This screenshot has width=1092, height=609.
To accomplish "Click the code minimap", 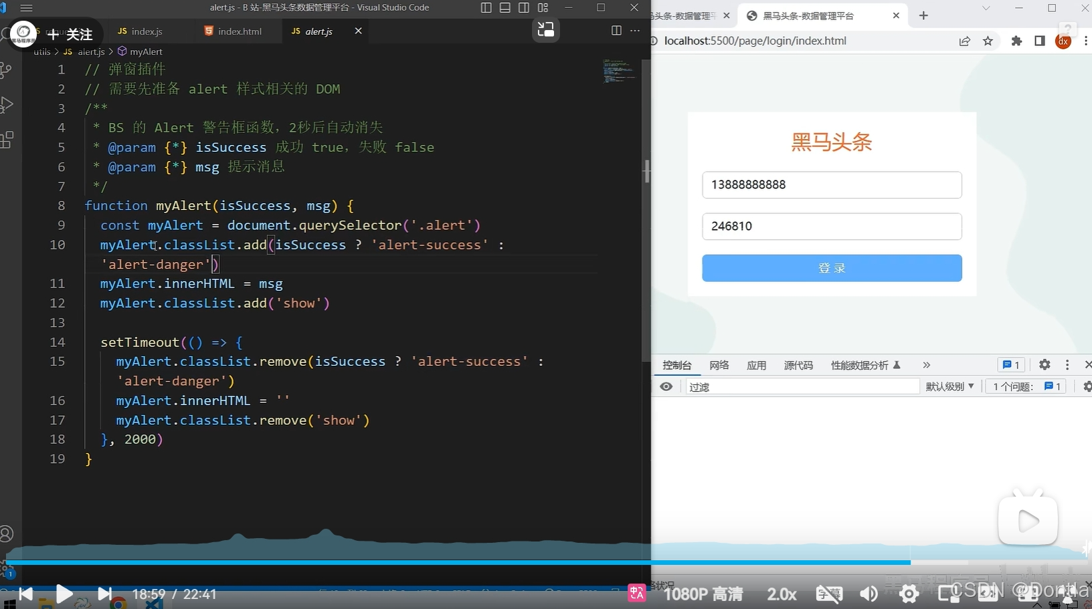I will [619, 71].
